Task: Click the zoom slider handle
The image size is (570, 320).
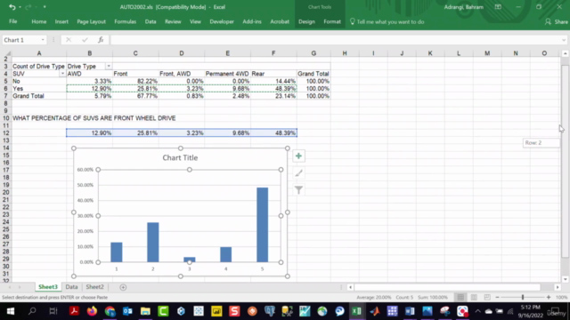Action: coord(523,298)
